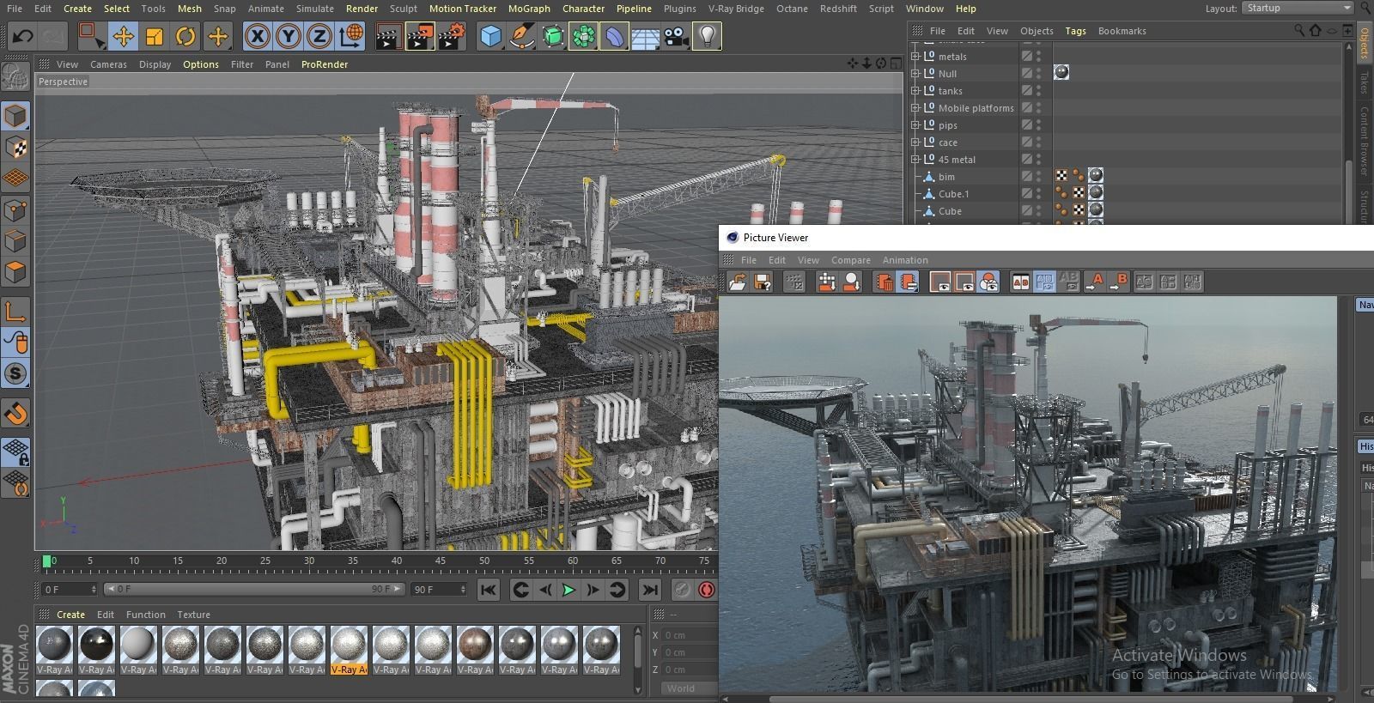Set B compare image in Picture Viewer
The width and height of the screenshot is (1374, 703).
tap(1118, 282)
